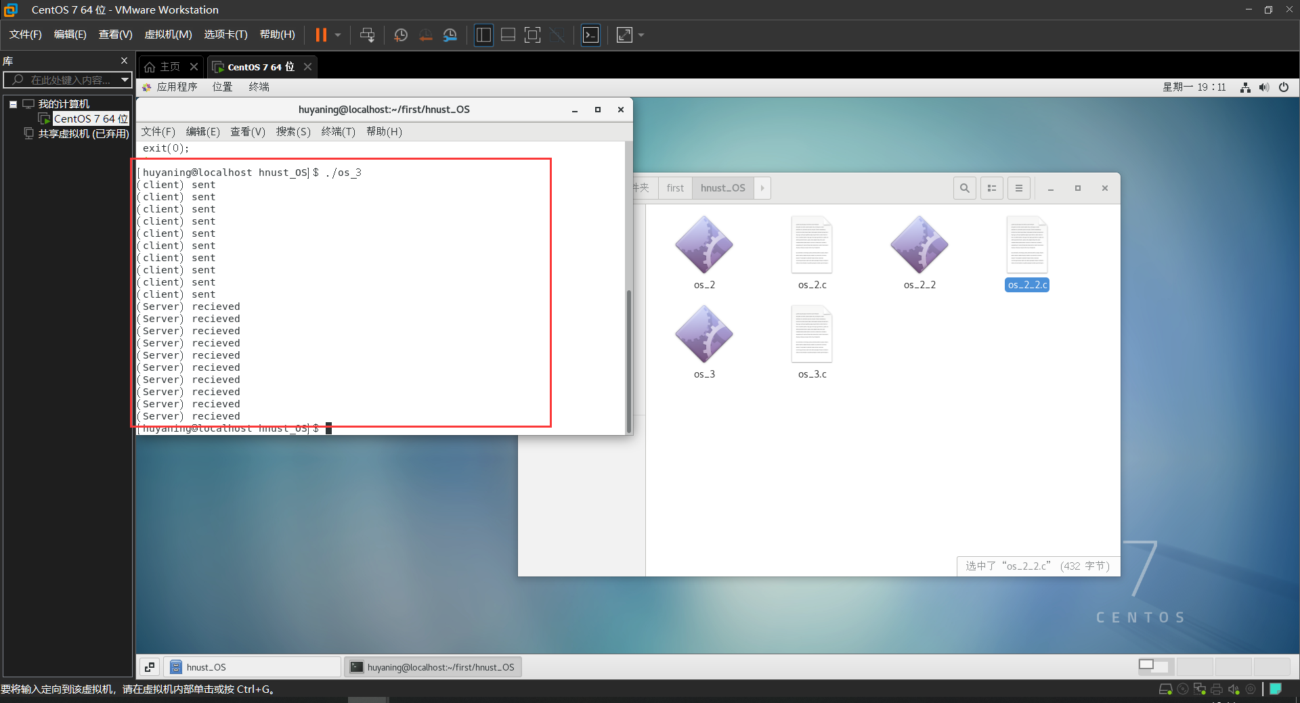
Task: Click the terminal window vertical scrollbar
Action: pyautogui.click(x=629, y=361)
